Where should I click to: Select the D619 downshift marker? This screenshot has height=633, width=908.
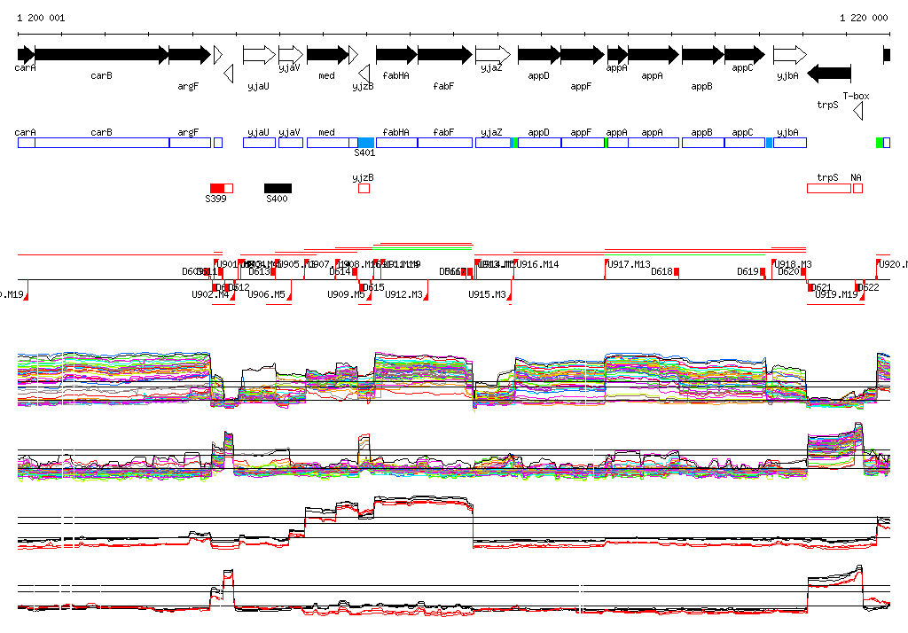point(763,273)
